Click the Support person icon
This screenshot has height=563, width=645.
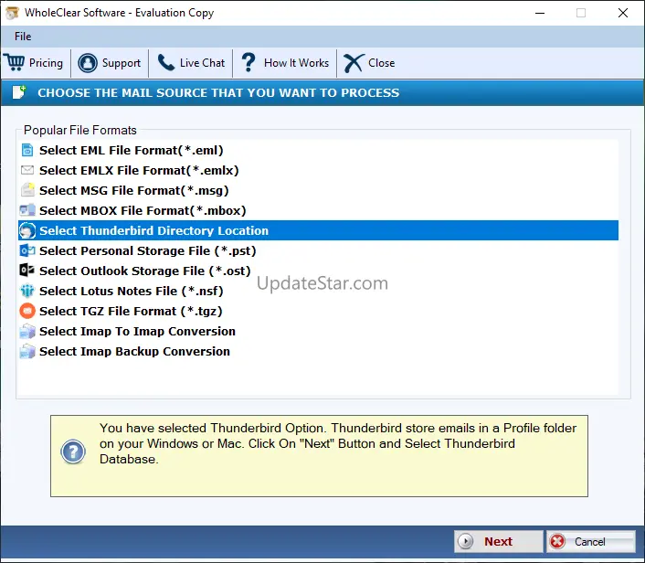tap(88, 63)
